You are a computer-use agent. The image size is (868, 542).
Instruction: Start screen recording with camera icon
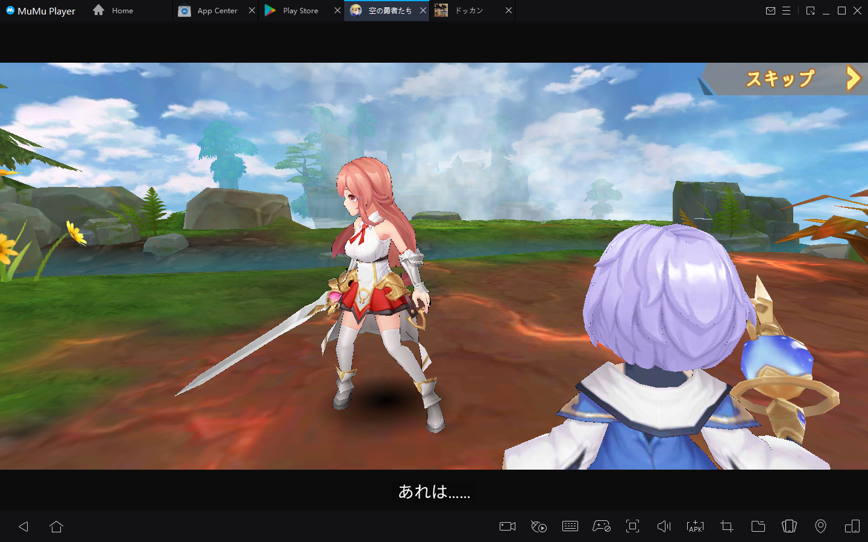508,526
